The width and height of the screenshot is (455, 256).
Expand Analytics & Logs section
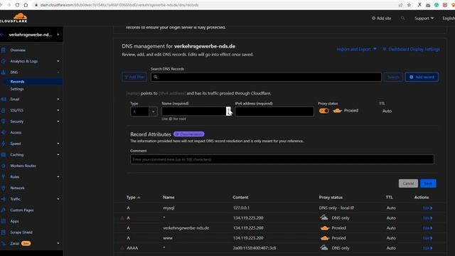point(58,61)
